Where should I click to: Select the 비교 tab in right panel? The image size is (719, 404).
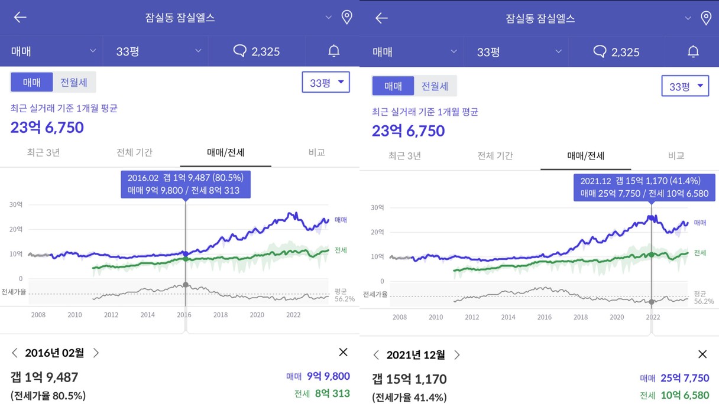click(x=676, y=156)
